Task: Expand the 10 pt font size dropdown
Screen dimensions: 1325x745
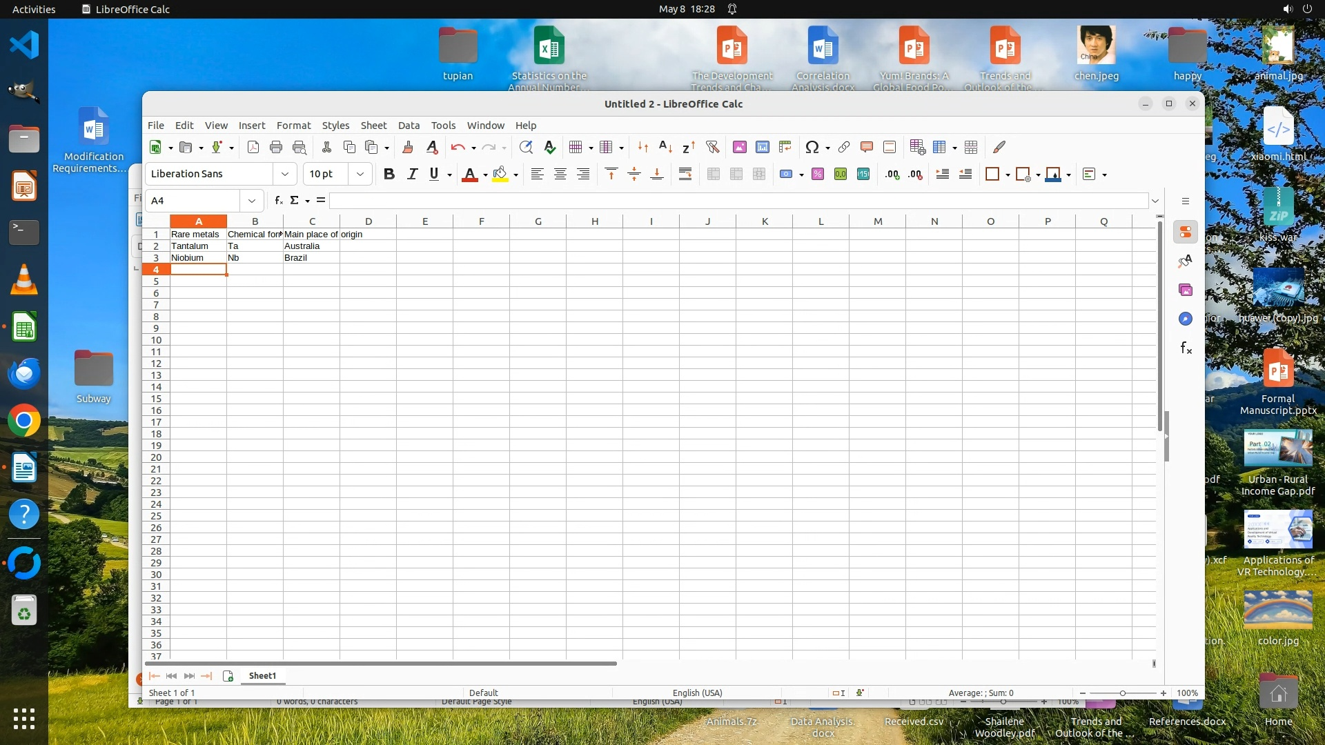Action: click(x=360, y=174)
